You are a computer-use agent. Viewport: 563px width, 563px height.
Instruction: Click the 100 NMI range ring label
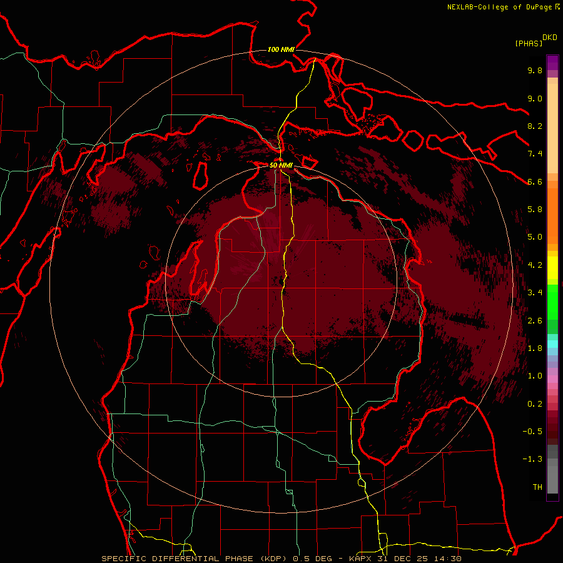tap(281, 49)
